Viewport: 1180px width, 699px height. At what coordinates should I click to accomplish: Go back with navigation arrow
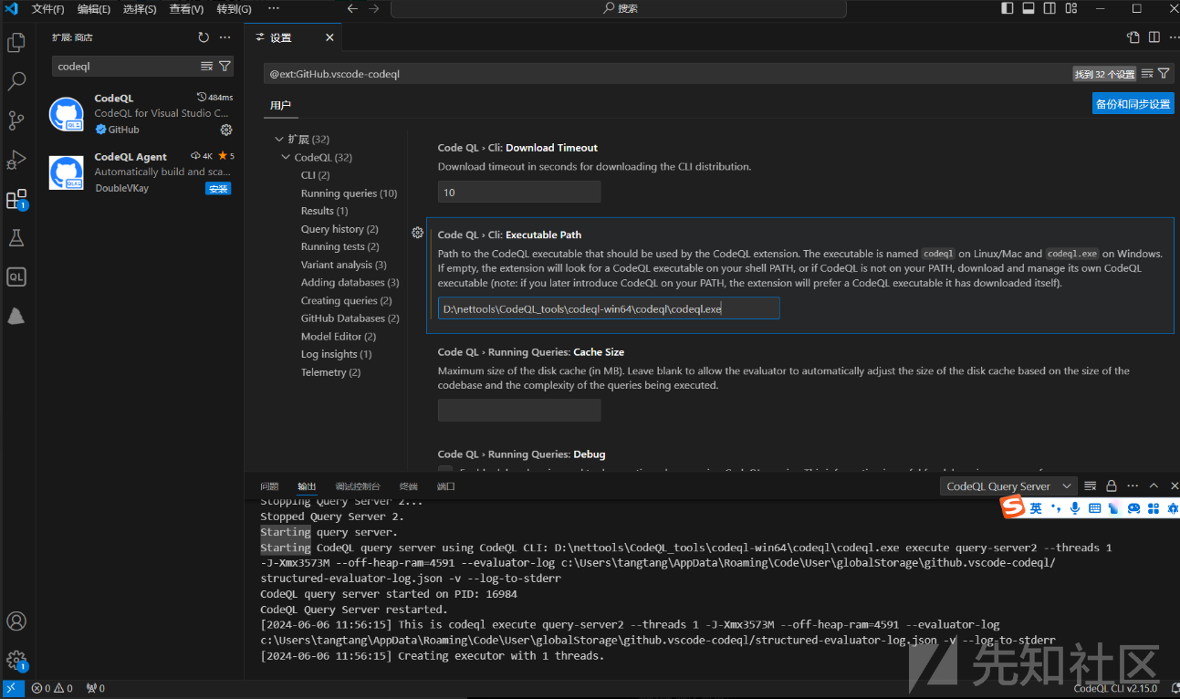point(352,8)
